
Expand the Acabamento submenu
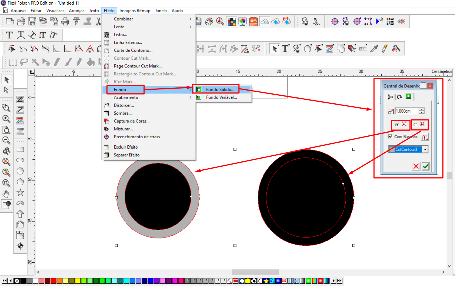[149, 97]
